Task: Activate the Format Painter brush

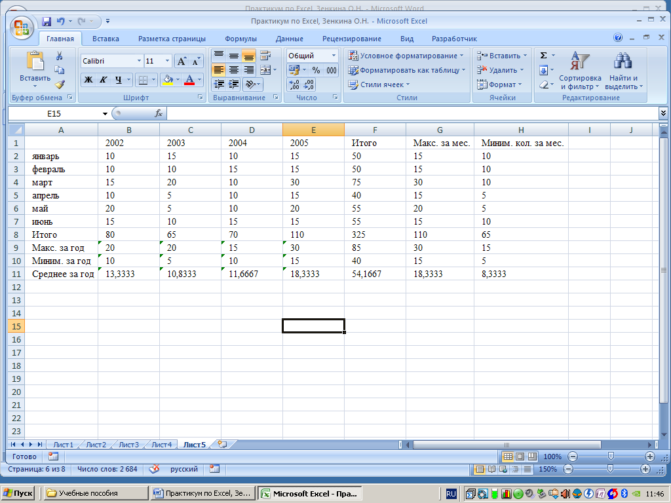Action: click(60, 84)
